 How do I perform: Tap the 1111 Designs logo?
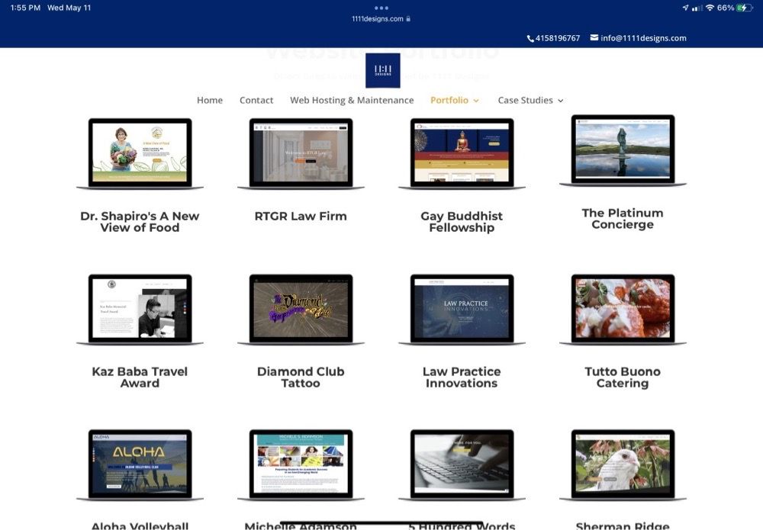tap(382, 70)
